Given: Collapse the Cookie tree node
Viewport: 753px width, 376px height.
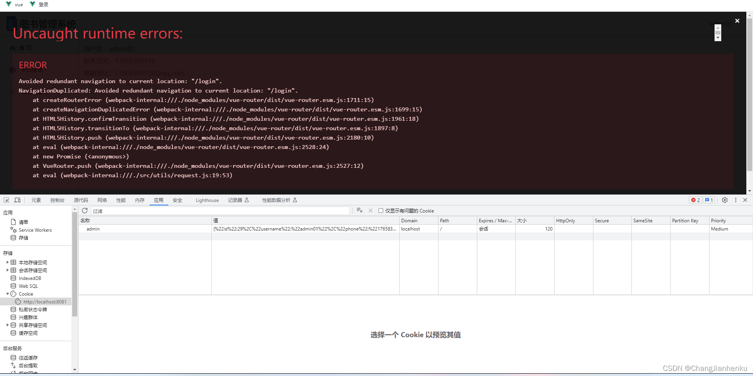Looking at the screenshot, I should (7, 294).
